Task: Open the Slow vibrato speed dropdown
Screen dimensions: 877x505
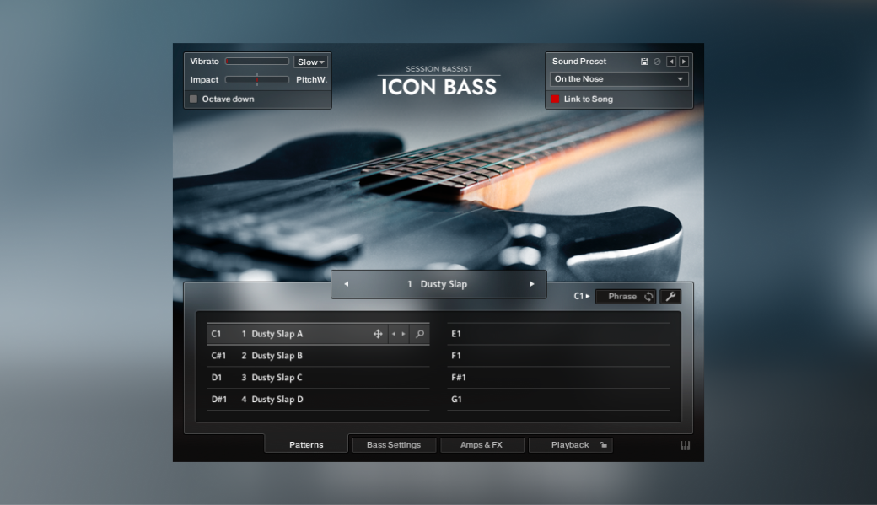Action: tap(310, 62)
